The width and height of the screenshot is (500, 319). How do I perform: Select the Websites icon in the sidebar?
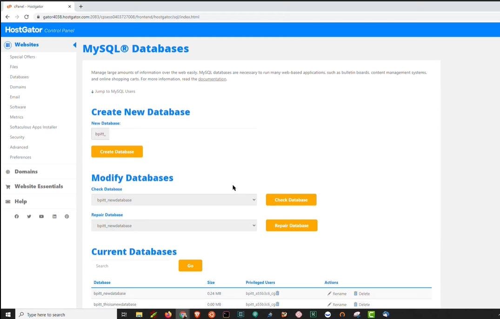pos(7,45)
